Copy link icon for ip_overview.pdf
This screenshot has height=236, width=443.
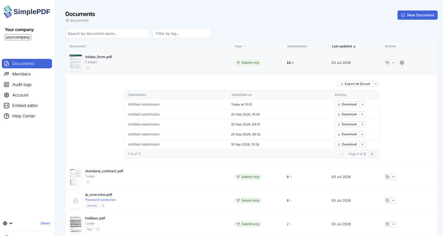point(387,201)
